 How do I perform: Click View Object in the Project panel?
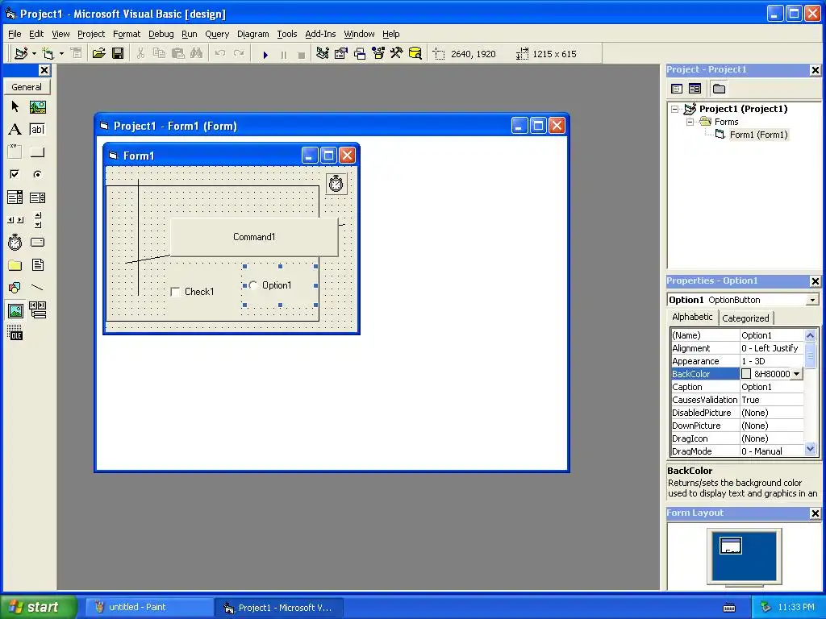pyautogui.click(x=695, y=89)
